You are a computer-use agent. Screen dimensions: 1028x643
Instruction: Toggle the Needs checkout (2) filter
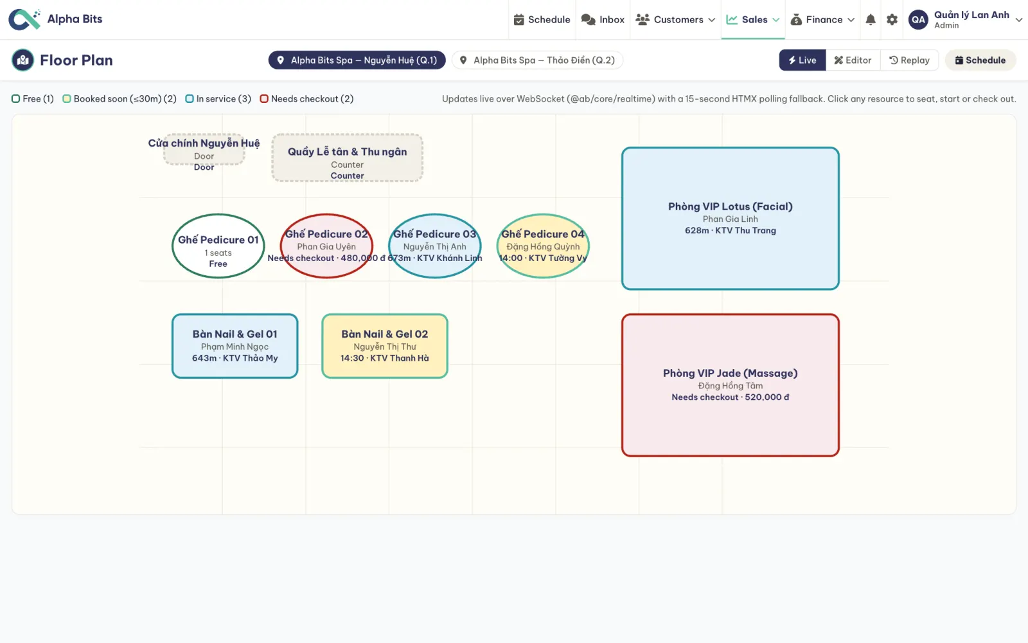tap(307, 99)
